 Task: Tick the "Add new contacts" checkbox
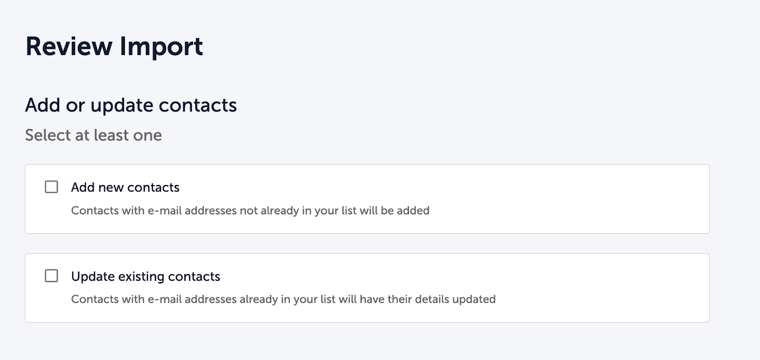(51, 187)
